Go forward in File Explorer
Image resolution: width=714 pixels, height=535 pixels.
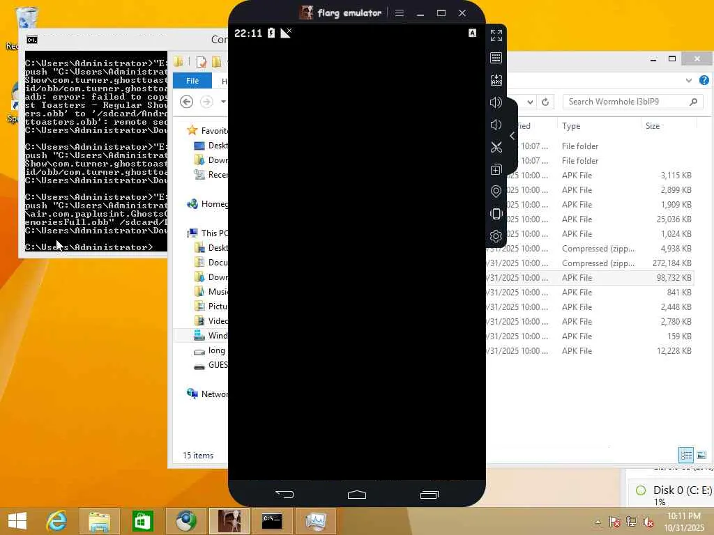pos(206,102)
